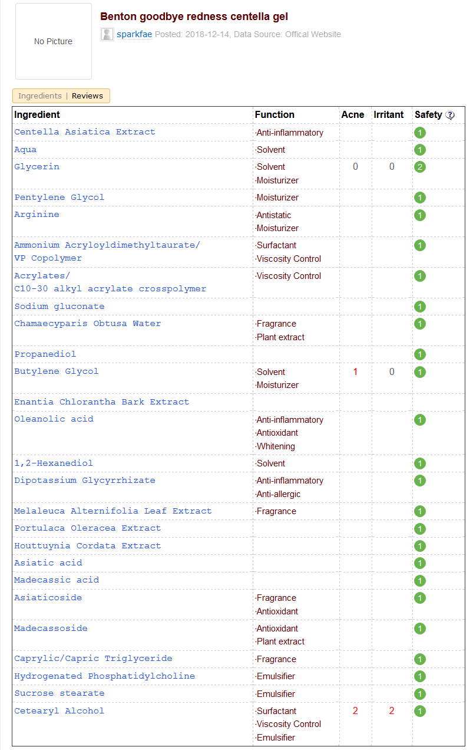Click the safety badge for Centella Asiatica Extract
This screenshot has height=750, width=473.
(x=419, y=133)
